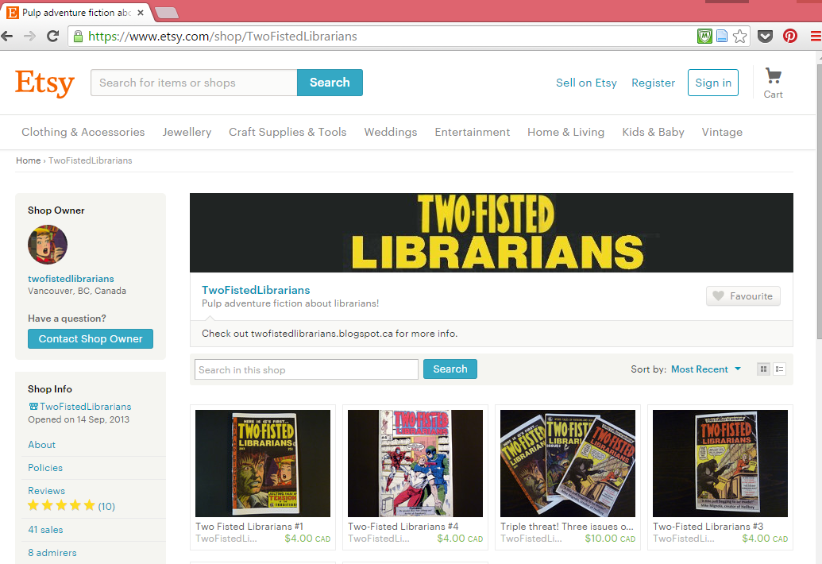Bookmark this page with star icon
The width and height of the screenshot is (822, 564).
(x=739, y=37)
